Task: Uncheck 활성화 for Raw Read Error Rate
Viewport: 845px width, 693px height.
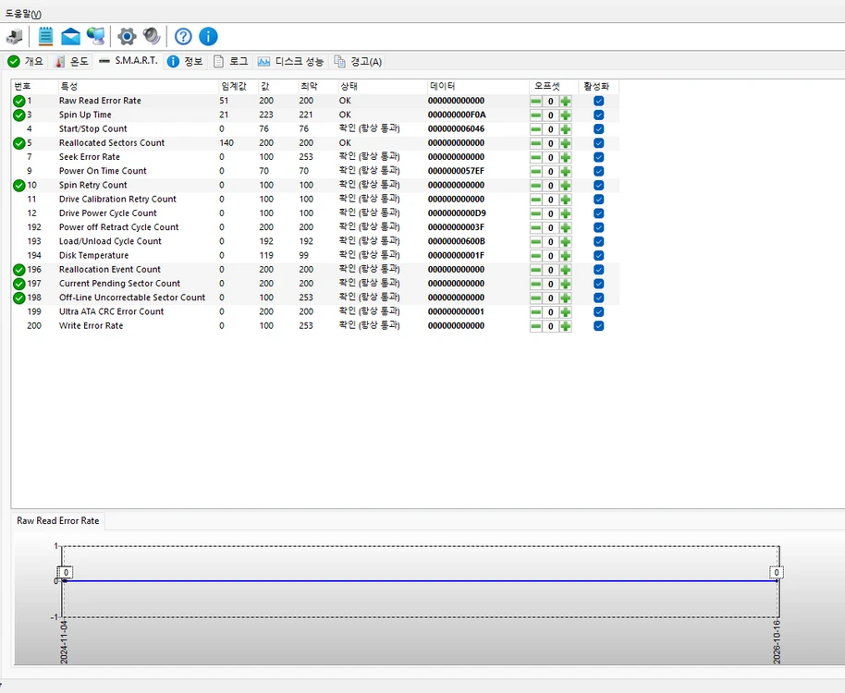Action: 599,101
